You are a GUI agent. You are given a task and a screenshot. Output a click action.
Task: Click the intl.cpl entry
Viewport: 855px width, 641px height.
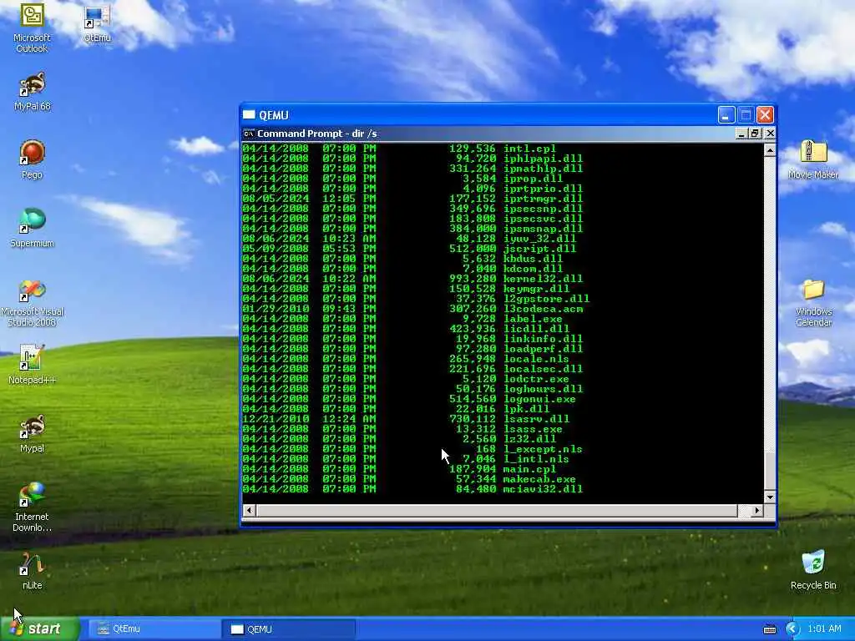[529, 149]
